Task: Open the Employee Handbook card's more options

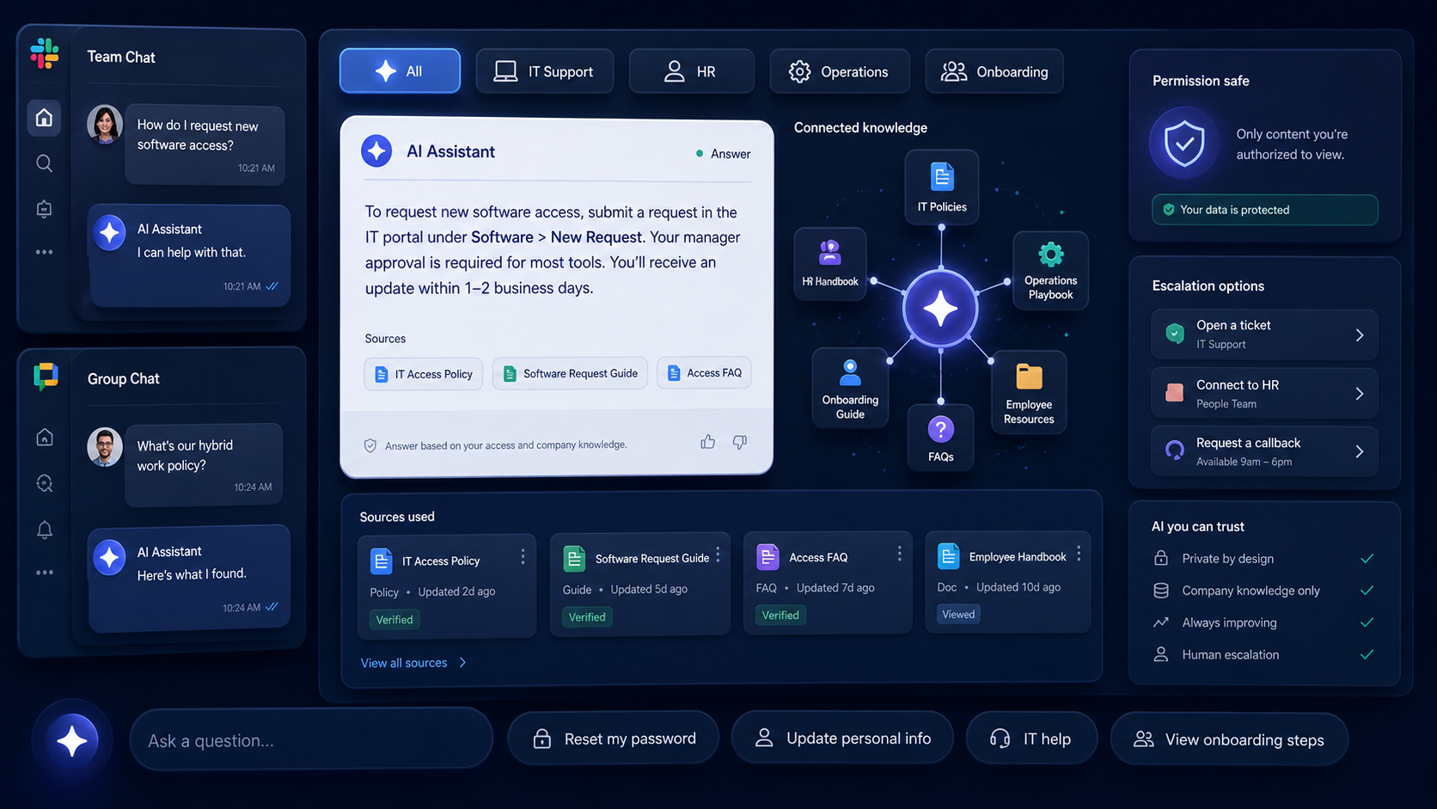Action: (x=1079, y=555)
